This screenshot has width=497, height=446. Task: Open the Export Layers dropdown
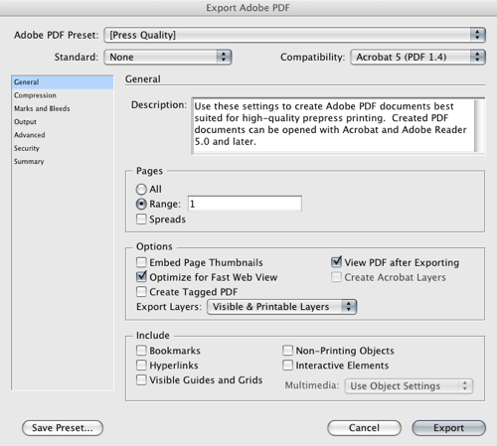(281, 307)
